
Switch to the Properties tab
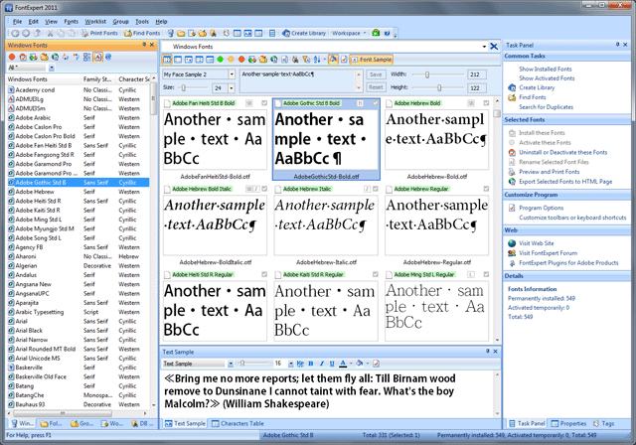568,423
